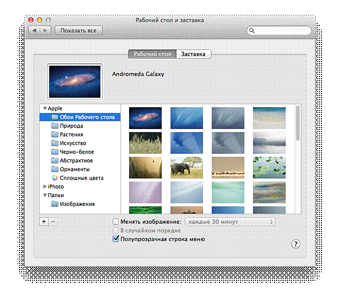Viewport: 340px width, 301px height.
Task: Click the Природа folder icon
Action: coord(55,126)
